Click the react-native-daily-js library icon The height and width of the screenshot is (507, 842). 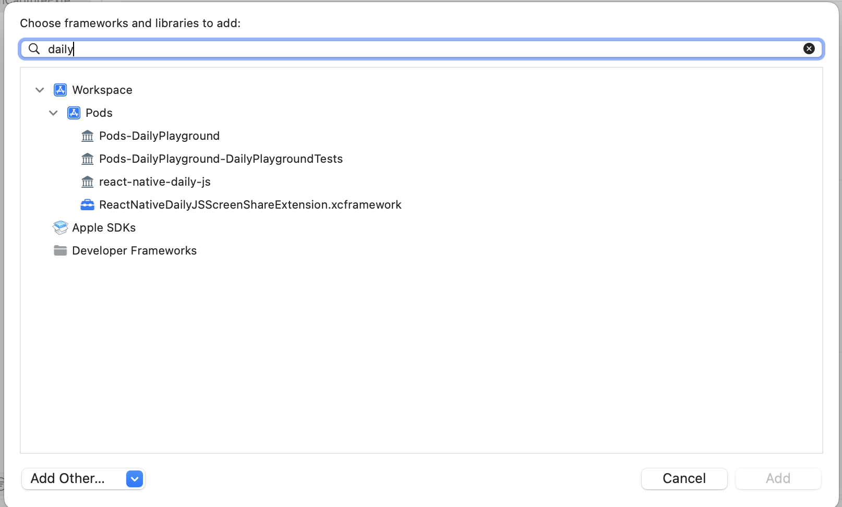88,182
